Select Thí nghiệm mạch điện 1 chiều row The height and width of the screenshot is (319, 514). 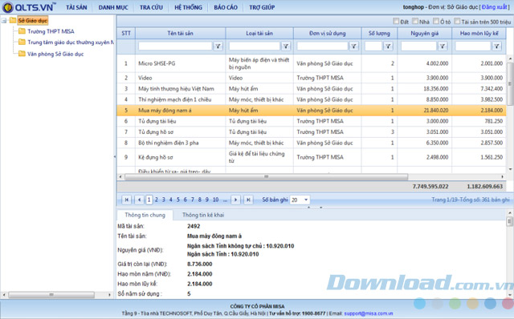312,99
